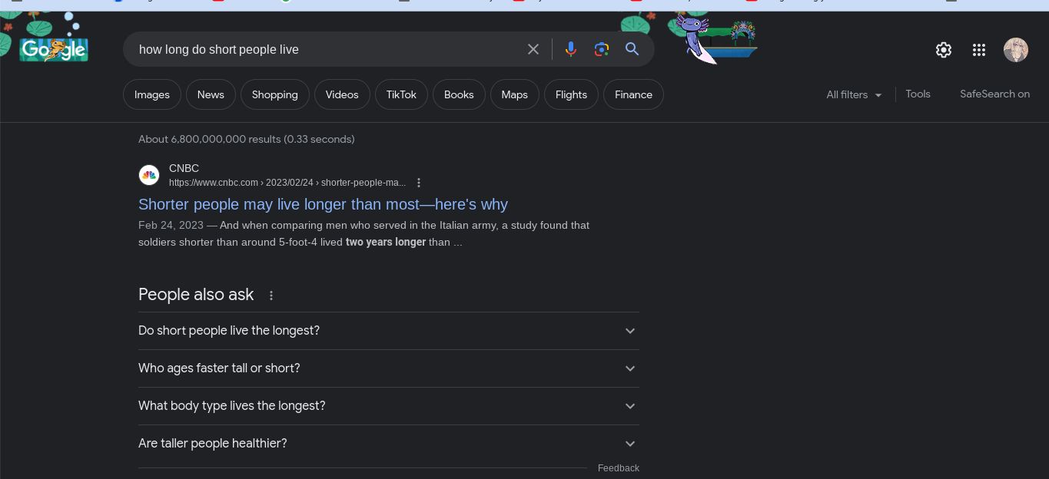Click the Google Doodle logo

[54, 49]
